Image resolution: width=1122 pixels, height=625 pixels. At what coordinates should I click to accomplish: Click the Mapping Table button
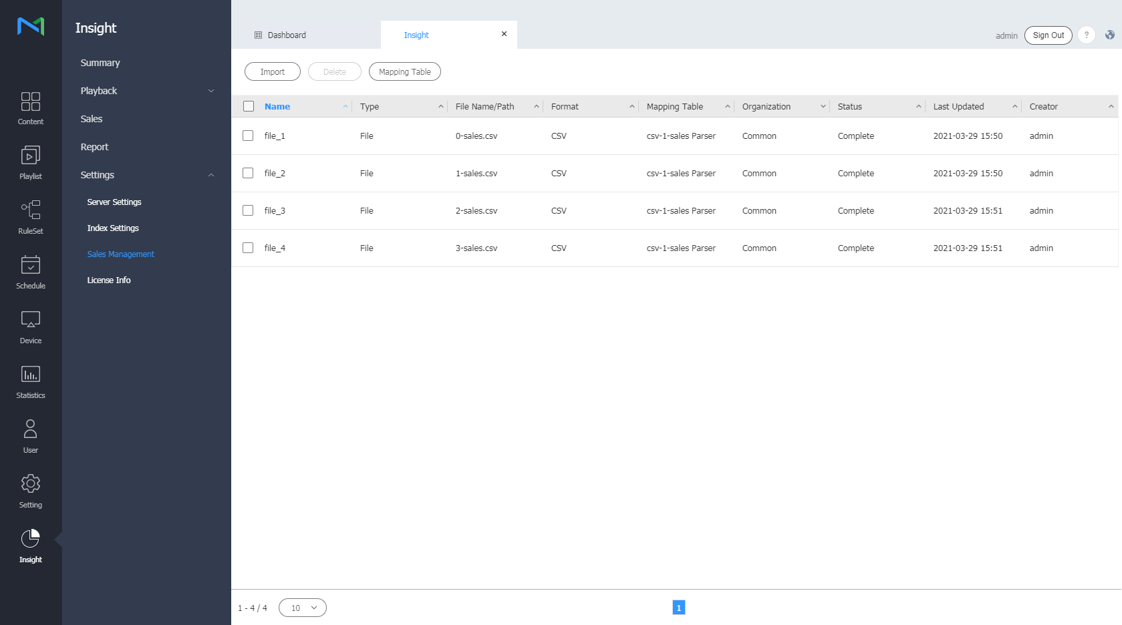click(x=405, y=72)
